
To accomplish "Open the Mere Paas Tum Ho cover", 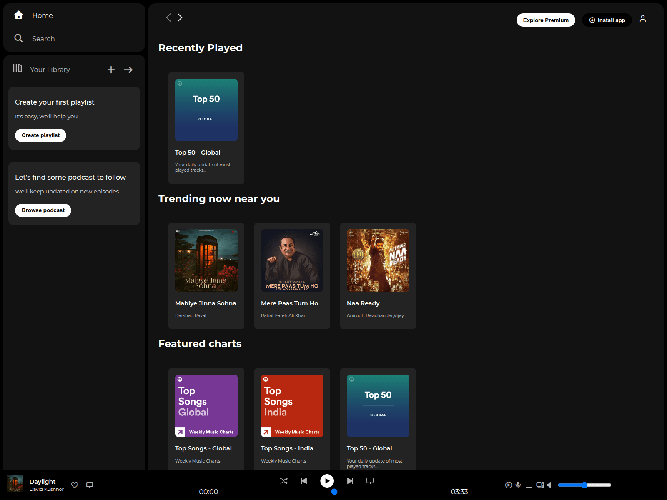I will coord(292,260).
